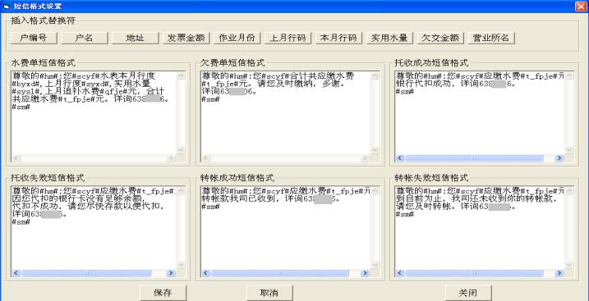Insert the 实用水量 placeholder
The image size is (589, 301).
coord(389,38)
